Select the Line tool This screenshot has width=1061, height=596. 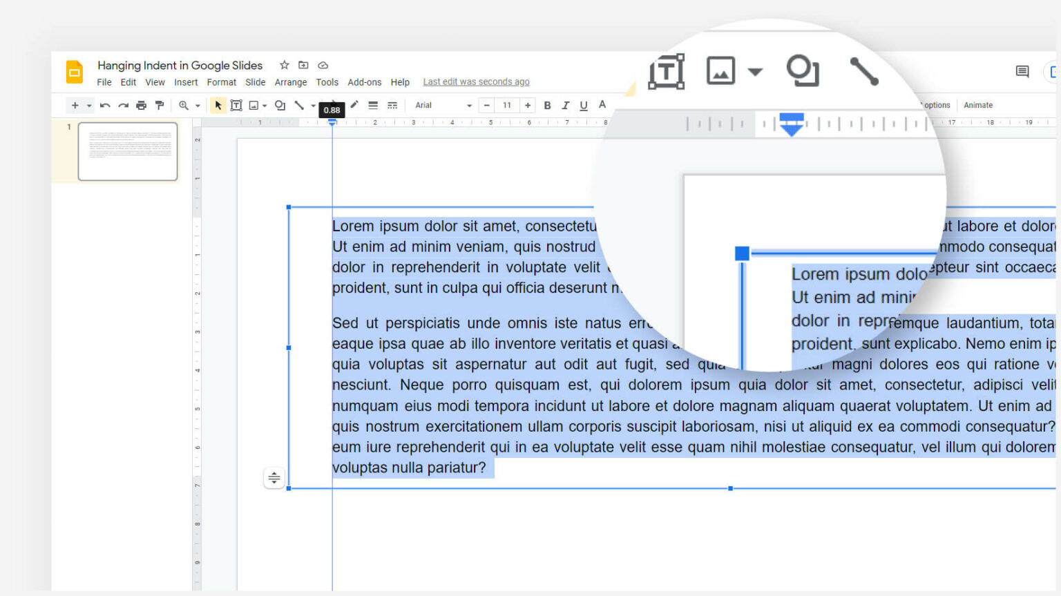point(299,105)
